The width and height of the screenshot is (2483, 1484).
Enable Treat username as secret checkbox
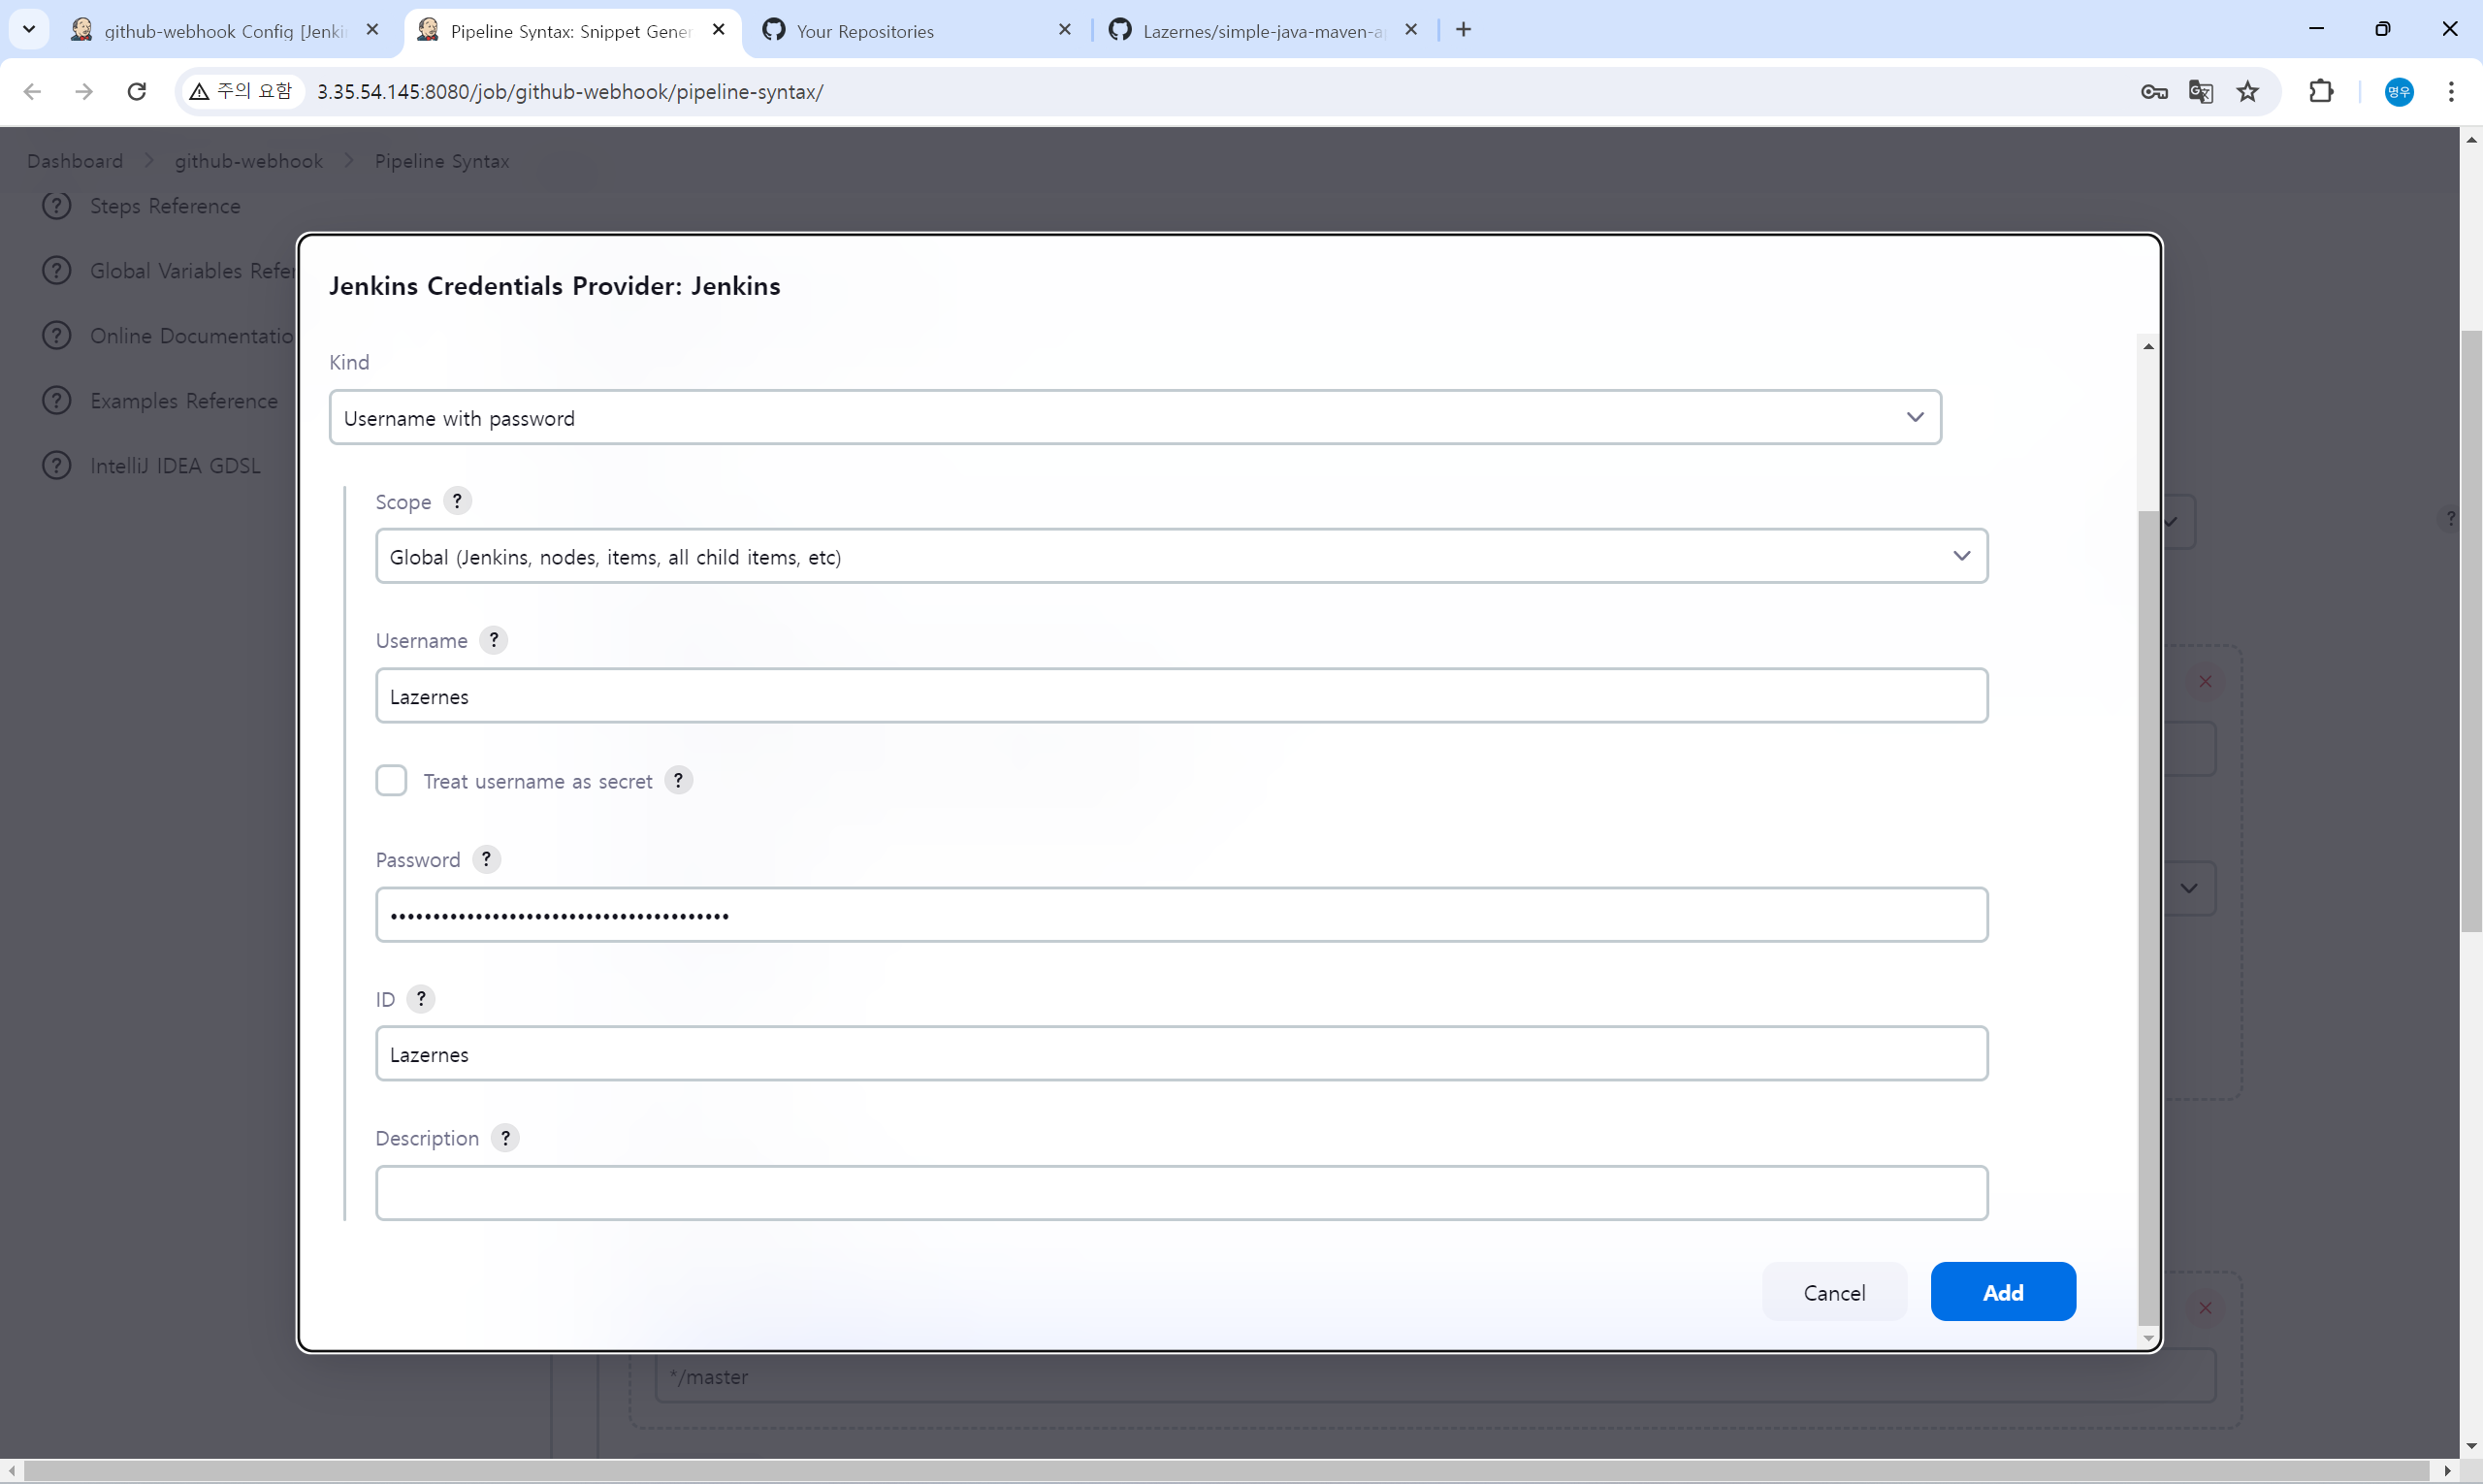click(x=391, y=780)
